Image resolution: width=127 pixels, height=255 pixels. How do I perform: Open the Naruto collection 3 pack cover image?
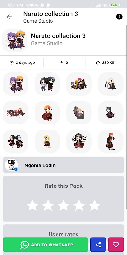tap(15, 40)
